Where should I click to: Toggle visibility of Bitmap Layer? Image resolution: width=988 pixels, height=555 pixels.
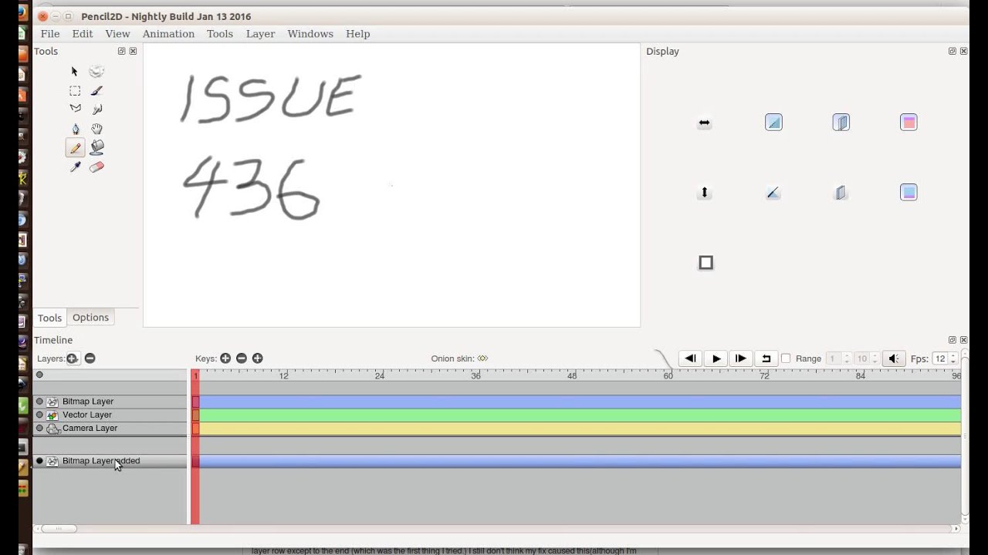coord(39,402)
